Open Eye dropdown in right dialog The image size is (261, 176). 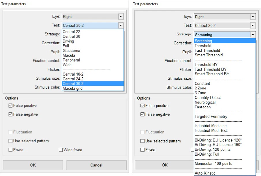(x=225, y=17)
